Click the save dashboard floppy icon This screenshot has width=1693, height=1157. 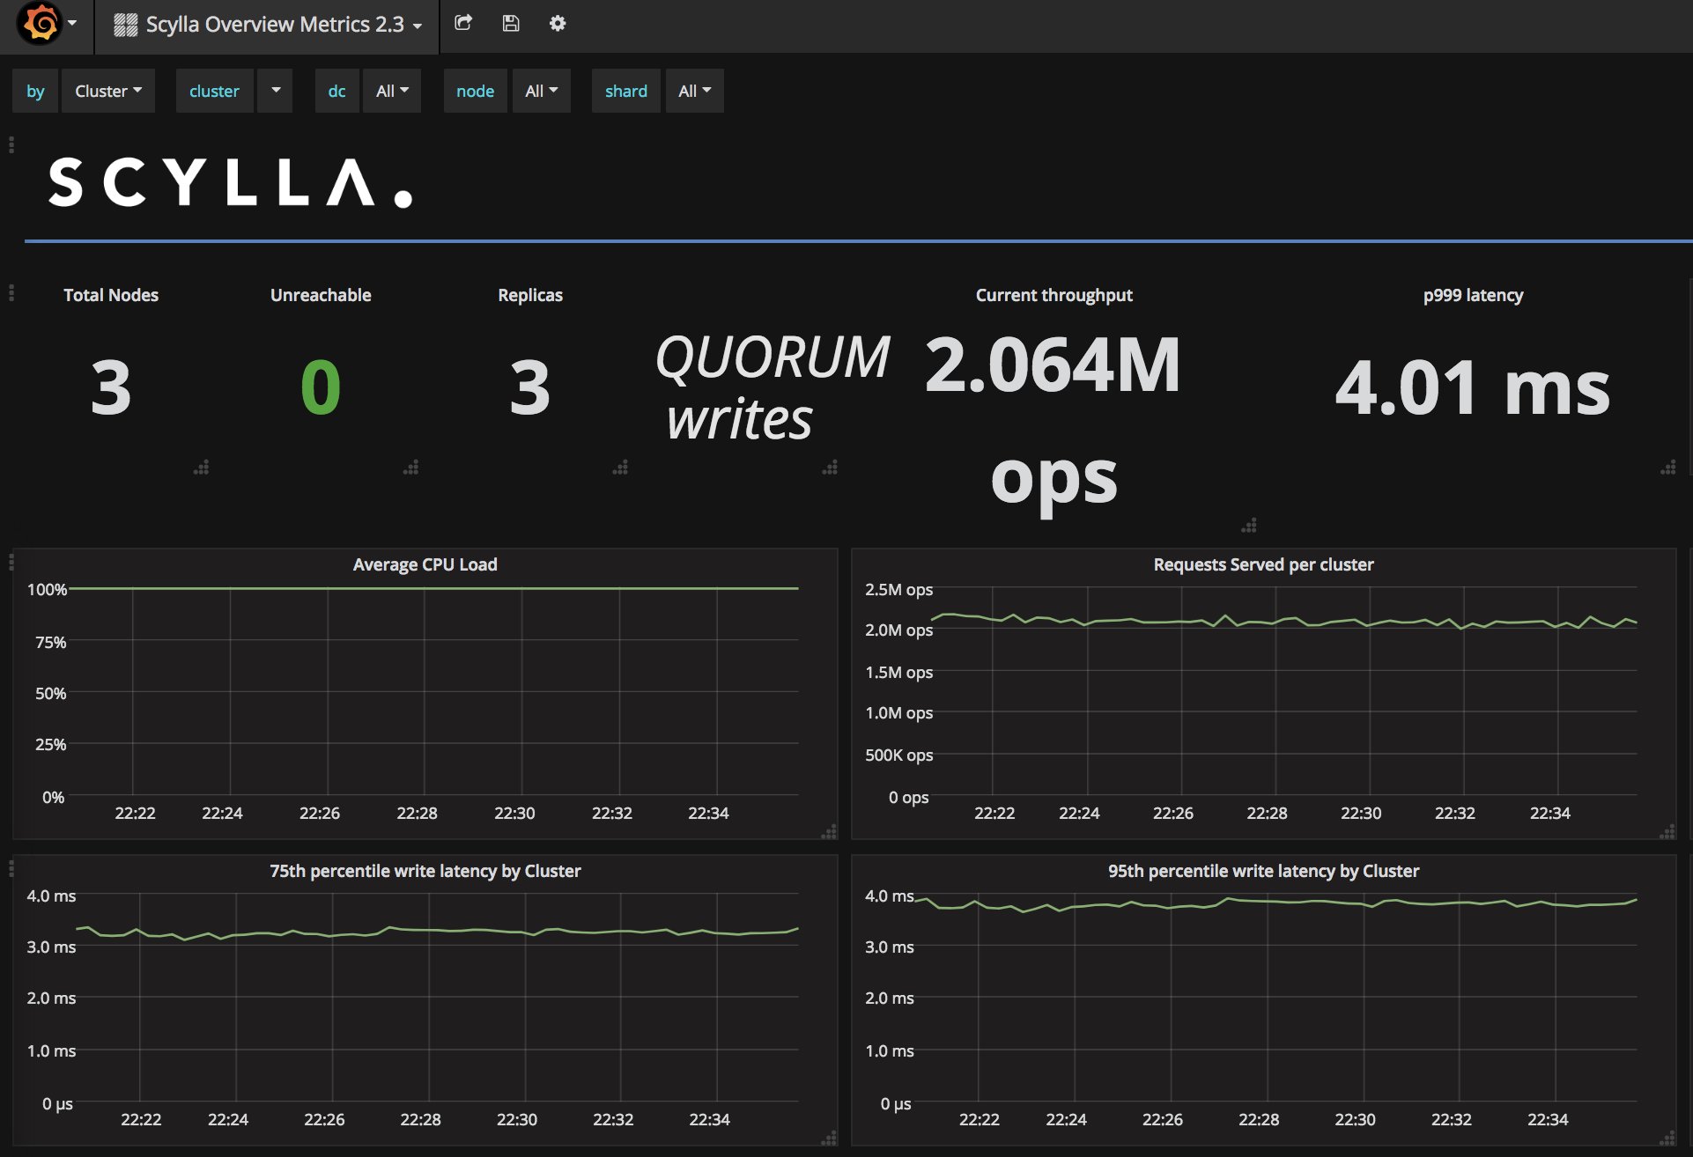(511, 24)
